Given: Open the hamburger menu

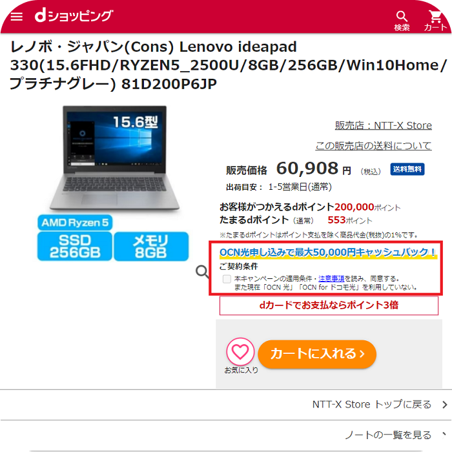Looking at the screenshot, I should point(16,16).
